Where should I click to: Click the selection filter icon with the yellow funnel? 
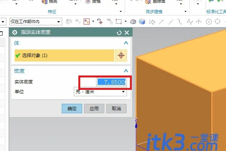point(87,22)
